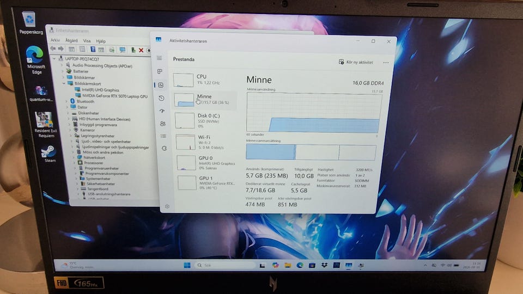This screenshot has width=523, height=294.
Task: Open the quantum-w... desktop shortcut
Action: tap(40, 93)
